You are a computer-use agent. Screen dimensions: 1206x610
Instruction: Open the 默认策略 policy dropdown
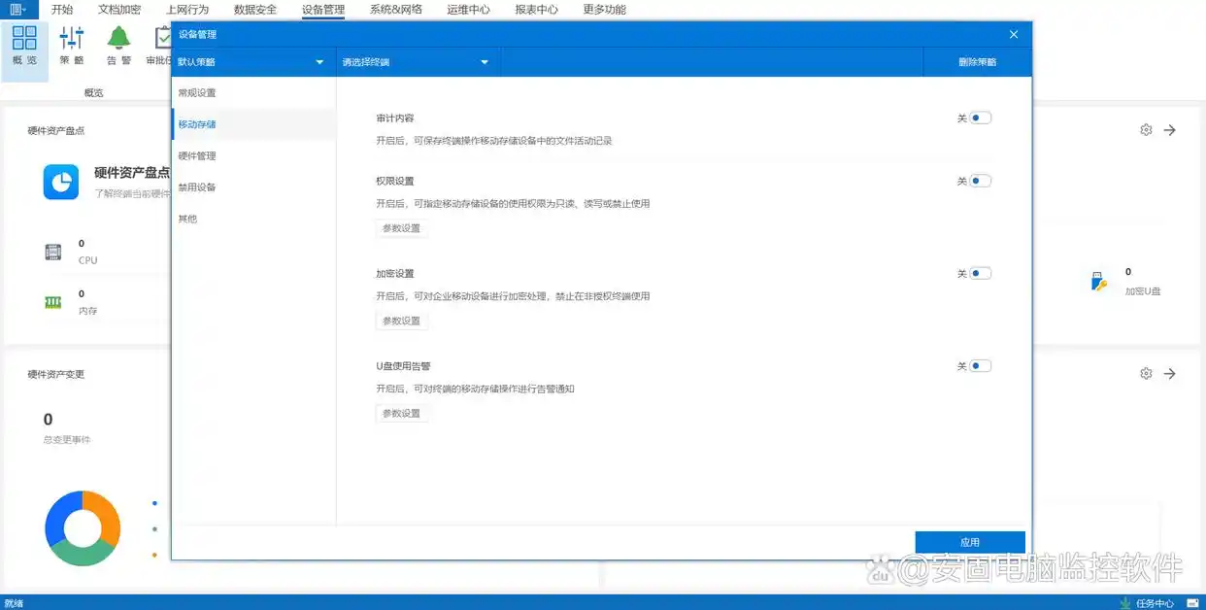click(x=252, y=60)
